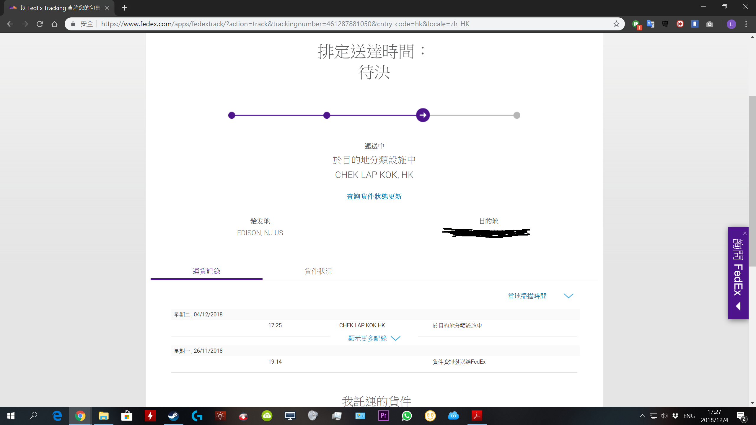Open the browser home page

pyautogui.click(x=54, y=24)
